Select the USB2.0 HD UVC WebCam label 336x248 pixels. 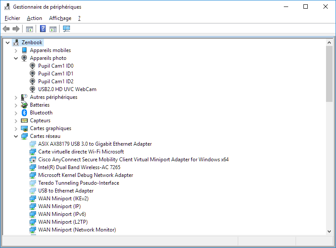[x=67, y=89]
